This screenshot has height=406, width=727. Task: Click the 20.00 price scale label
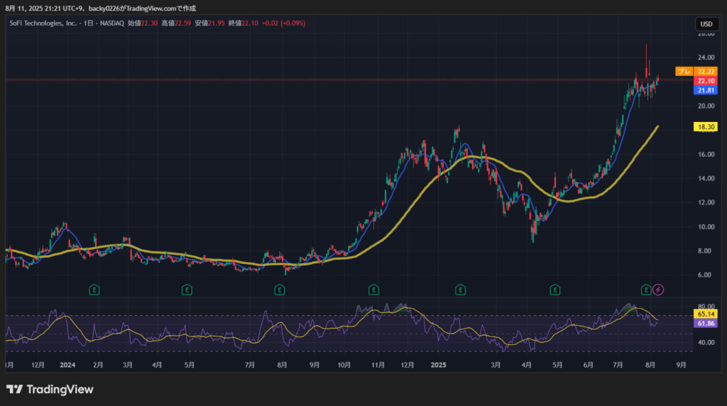point(706,106)
